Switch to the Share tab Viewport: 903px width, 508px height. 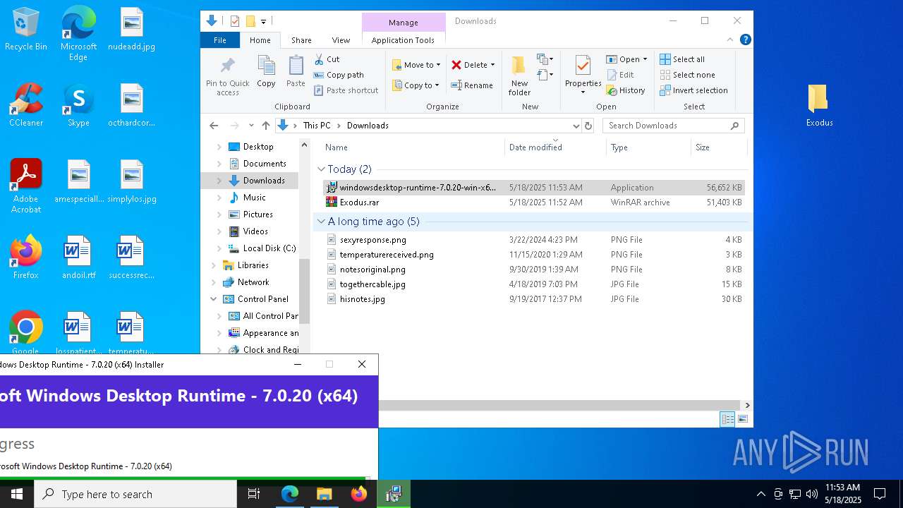tap(301, 40)
